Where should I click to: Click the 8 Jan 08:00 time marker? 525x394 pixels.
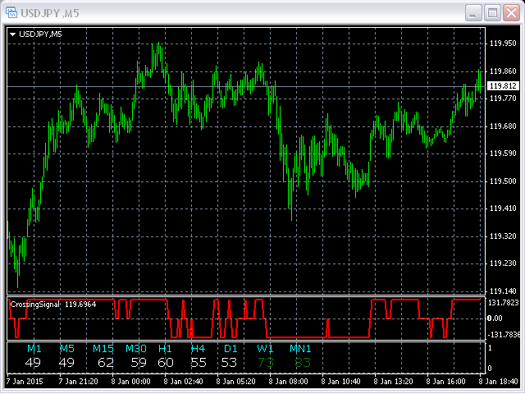click(289, 381)
